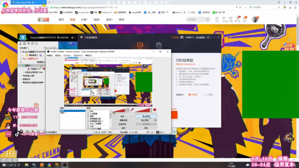Click the colorful browser icon on the taskbar
This screenshot has width=299, height=168.
[49, 165]
